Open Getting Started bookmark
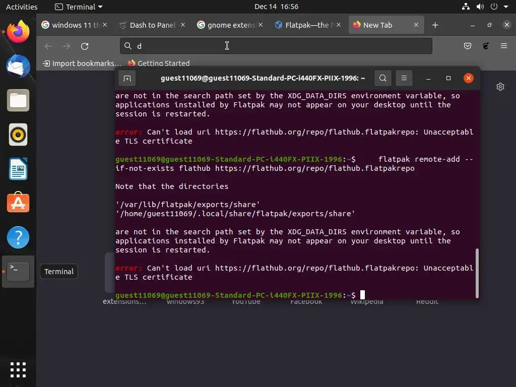 159,63
